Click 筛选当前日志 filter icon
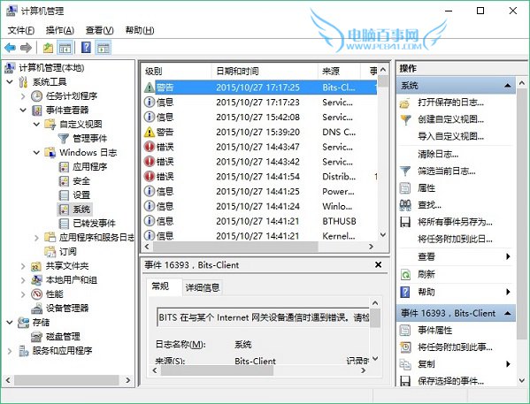This screenshot has height=404, width=530. [x=405, y=171]
